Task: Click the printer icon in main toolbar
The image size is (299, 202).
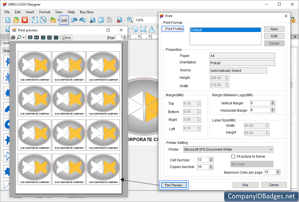Action: pos(64,20)
